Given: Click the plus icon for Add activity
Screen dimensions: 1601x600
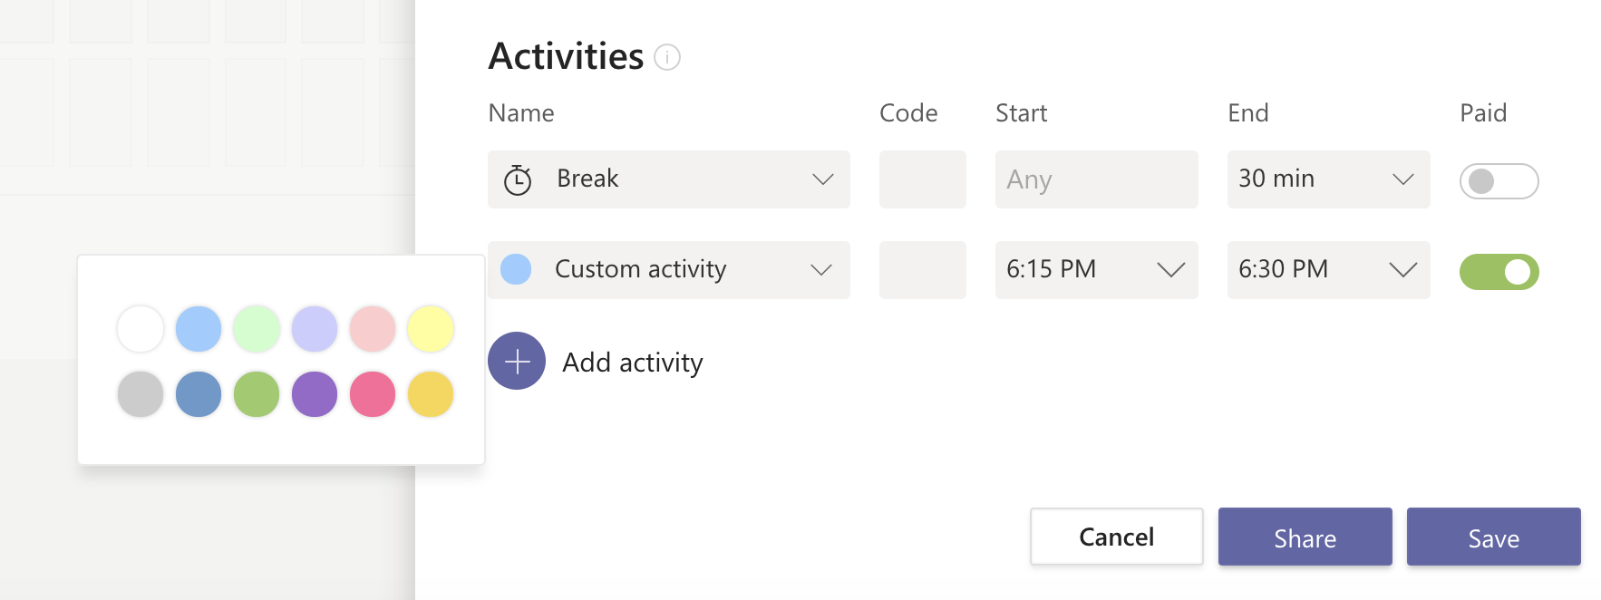Looking at the screenshot, I should pyautogui.click(x=517, y=361).
